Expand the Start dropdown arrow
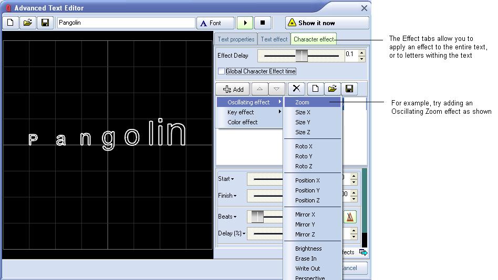Image resolution: width=498 pixels, height=280 pixels. [232, 179]
